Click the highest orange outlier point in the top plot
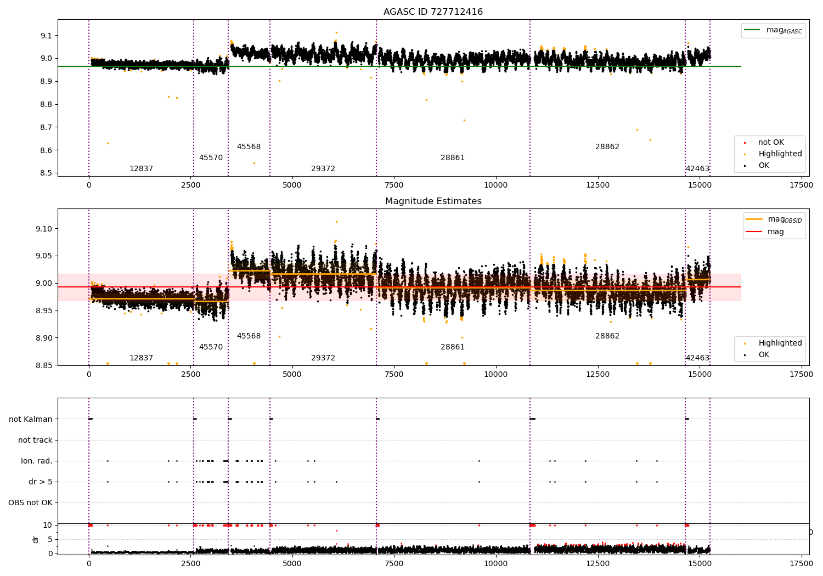This screenshot has width=823, height=576. [336, 32]
